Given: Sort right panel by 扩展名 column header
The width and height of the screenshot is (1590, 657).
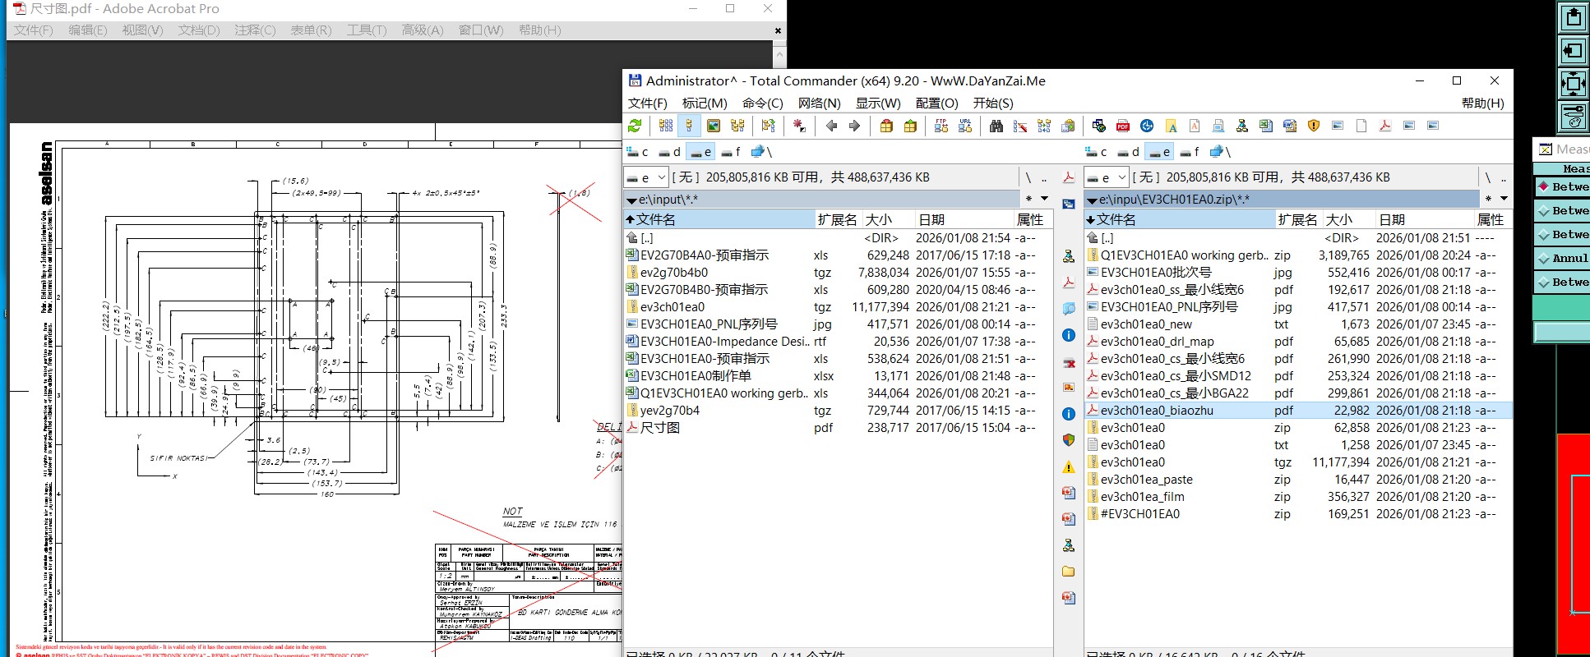Looking at the screenshot, I should (1296, 219).
